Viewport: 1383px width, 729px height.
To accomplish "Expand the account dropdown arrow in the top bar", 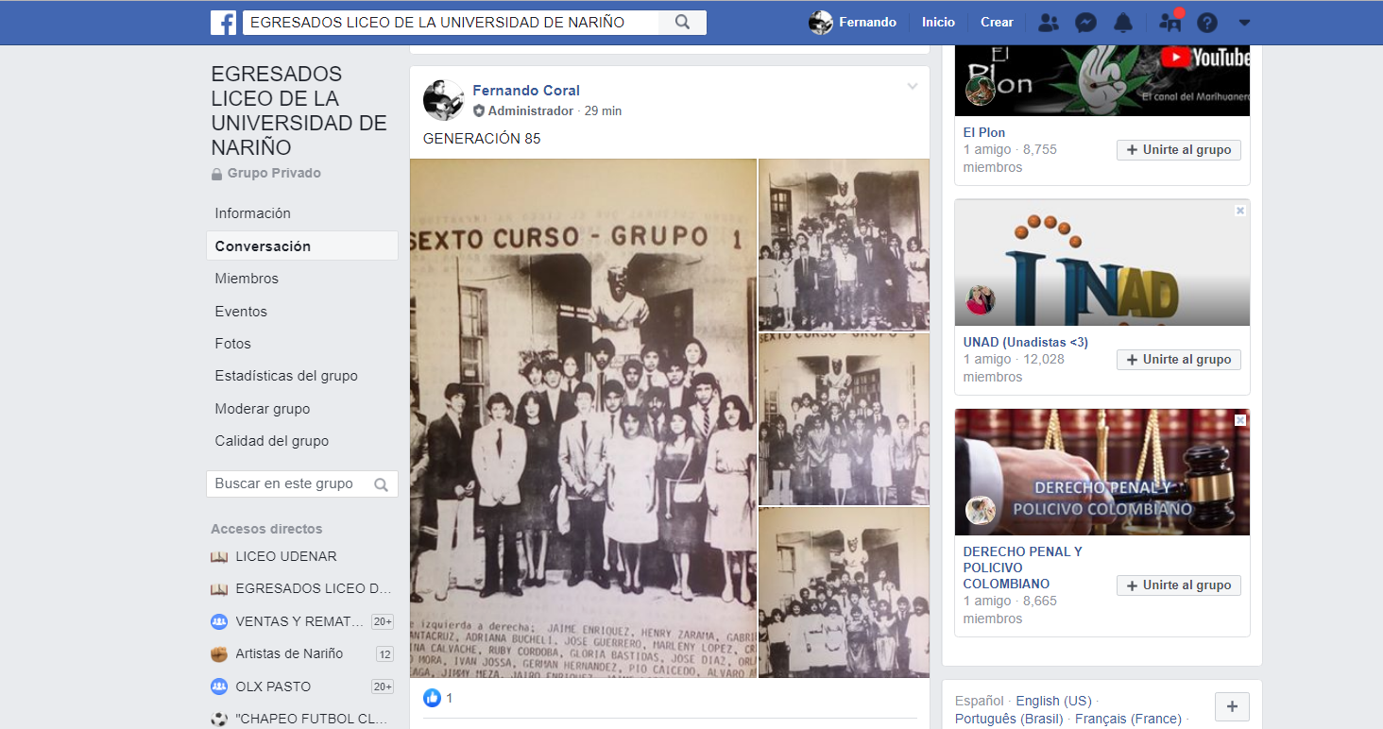I will (x=1244, y=23).
